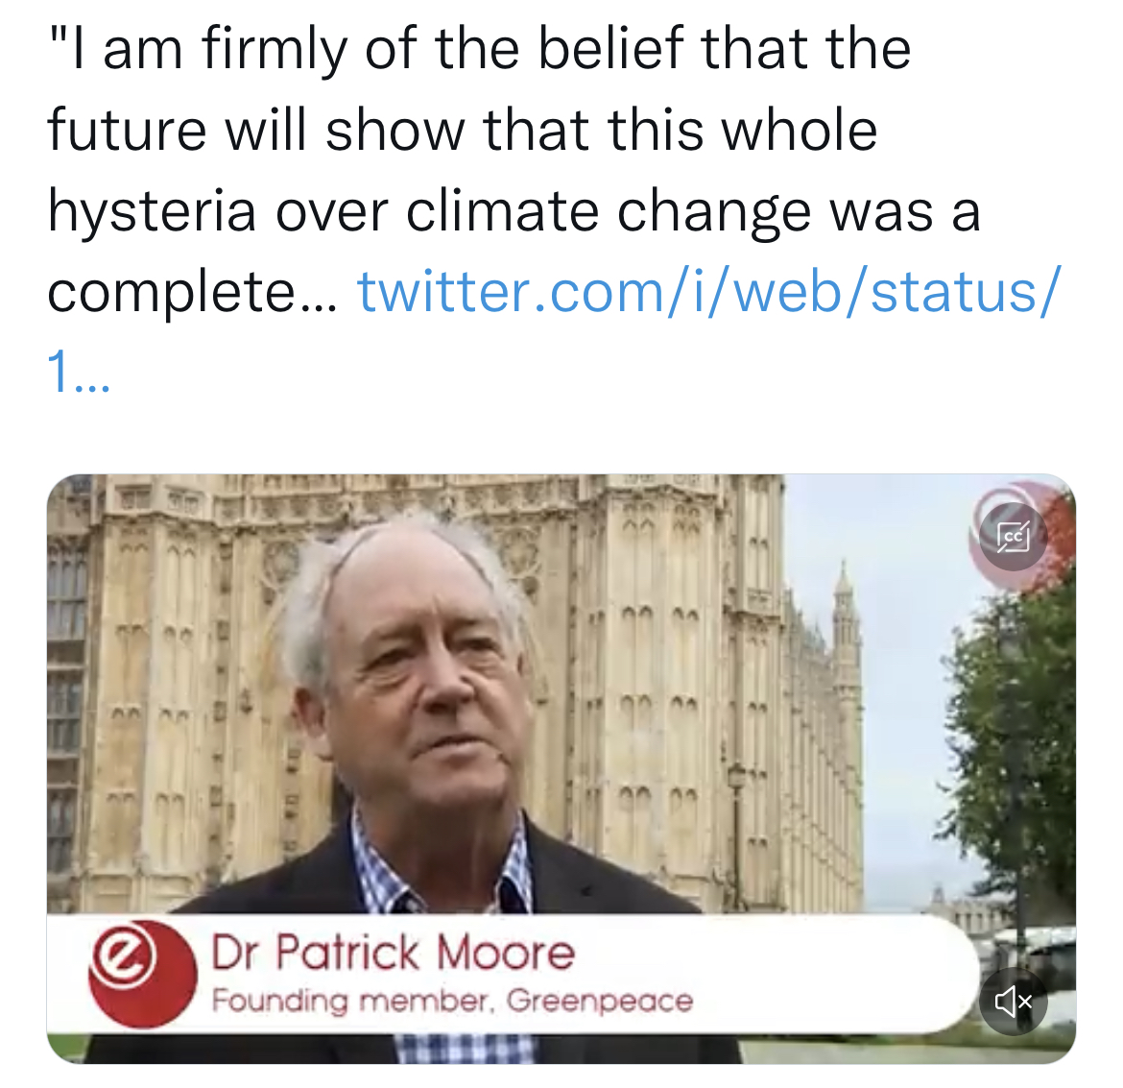This screenshot has height=1088, width=1123.
Task: Click the pointed spire in the video background
Action: click(845, 617)
